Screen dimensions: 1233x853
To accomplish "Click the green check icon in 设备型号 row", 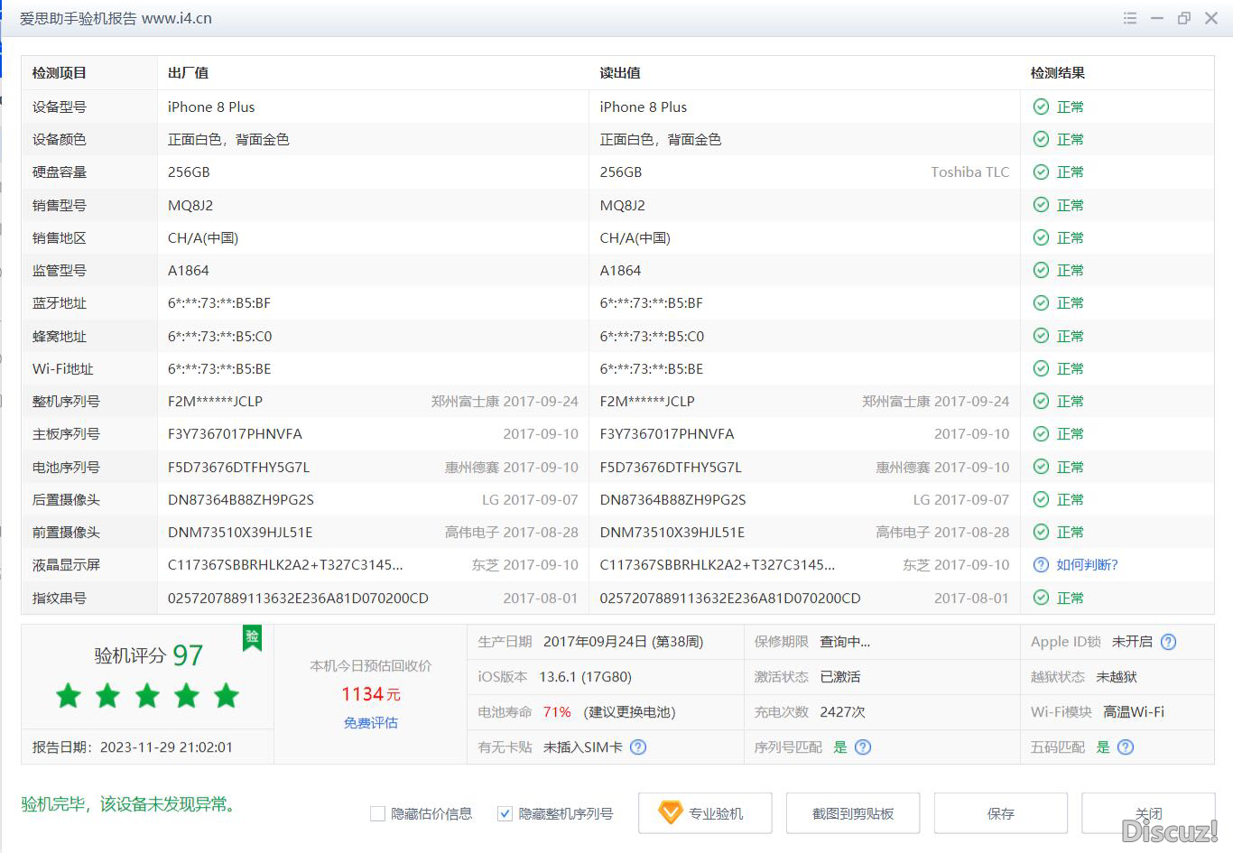I will tap(1041, 107).
